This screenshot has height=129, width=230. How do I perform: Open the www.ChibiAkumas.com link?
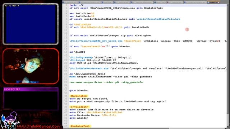38,126
